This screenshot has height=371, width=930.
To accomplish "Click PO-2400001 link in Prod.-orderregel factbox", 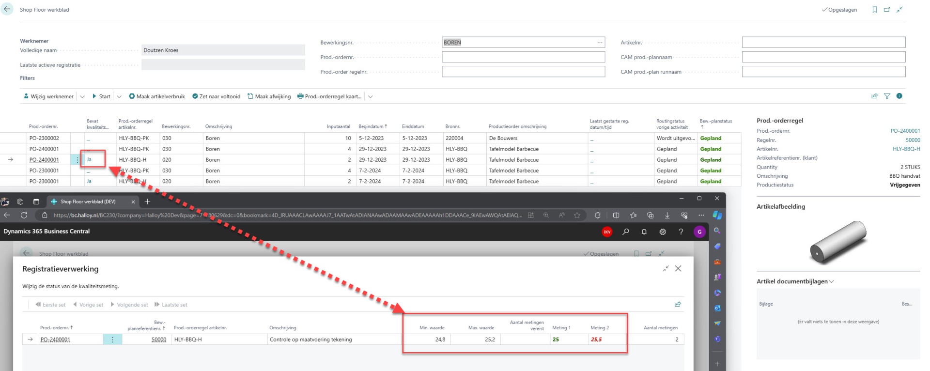I will tap(905, 131).
